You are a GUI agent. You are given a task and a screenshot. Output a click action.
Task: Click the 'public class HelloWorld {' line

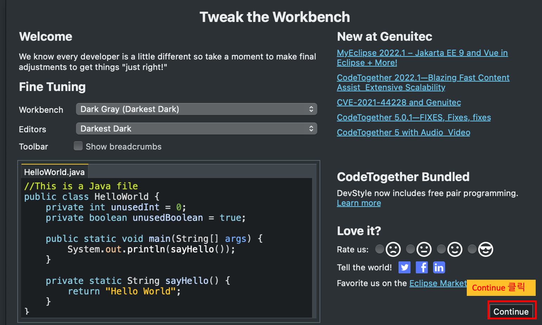click(92, 197)
